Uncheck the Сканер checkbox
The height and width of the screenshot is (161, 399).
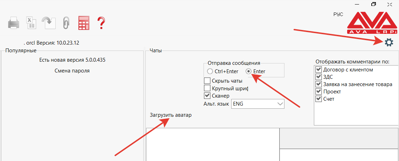point(207,95)
